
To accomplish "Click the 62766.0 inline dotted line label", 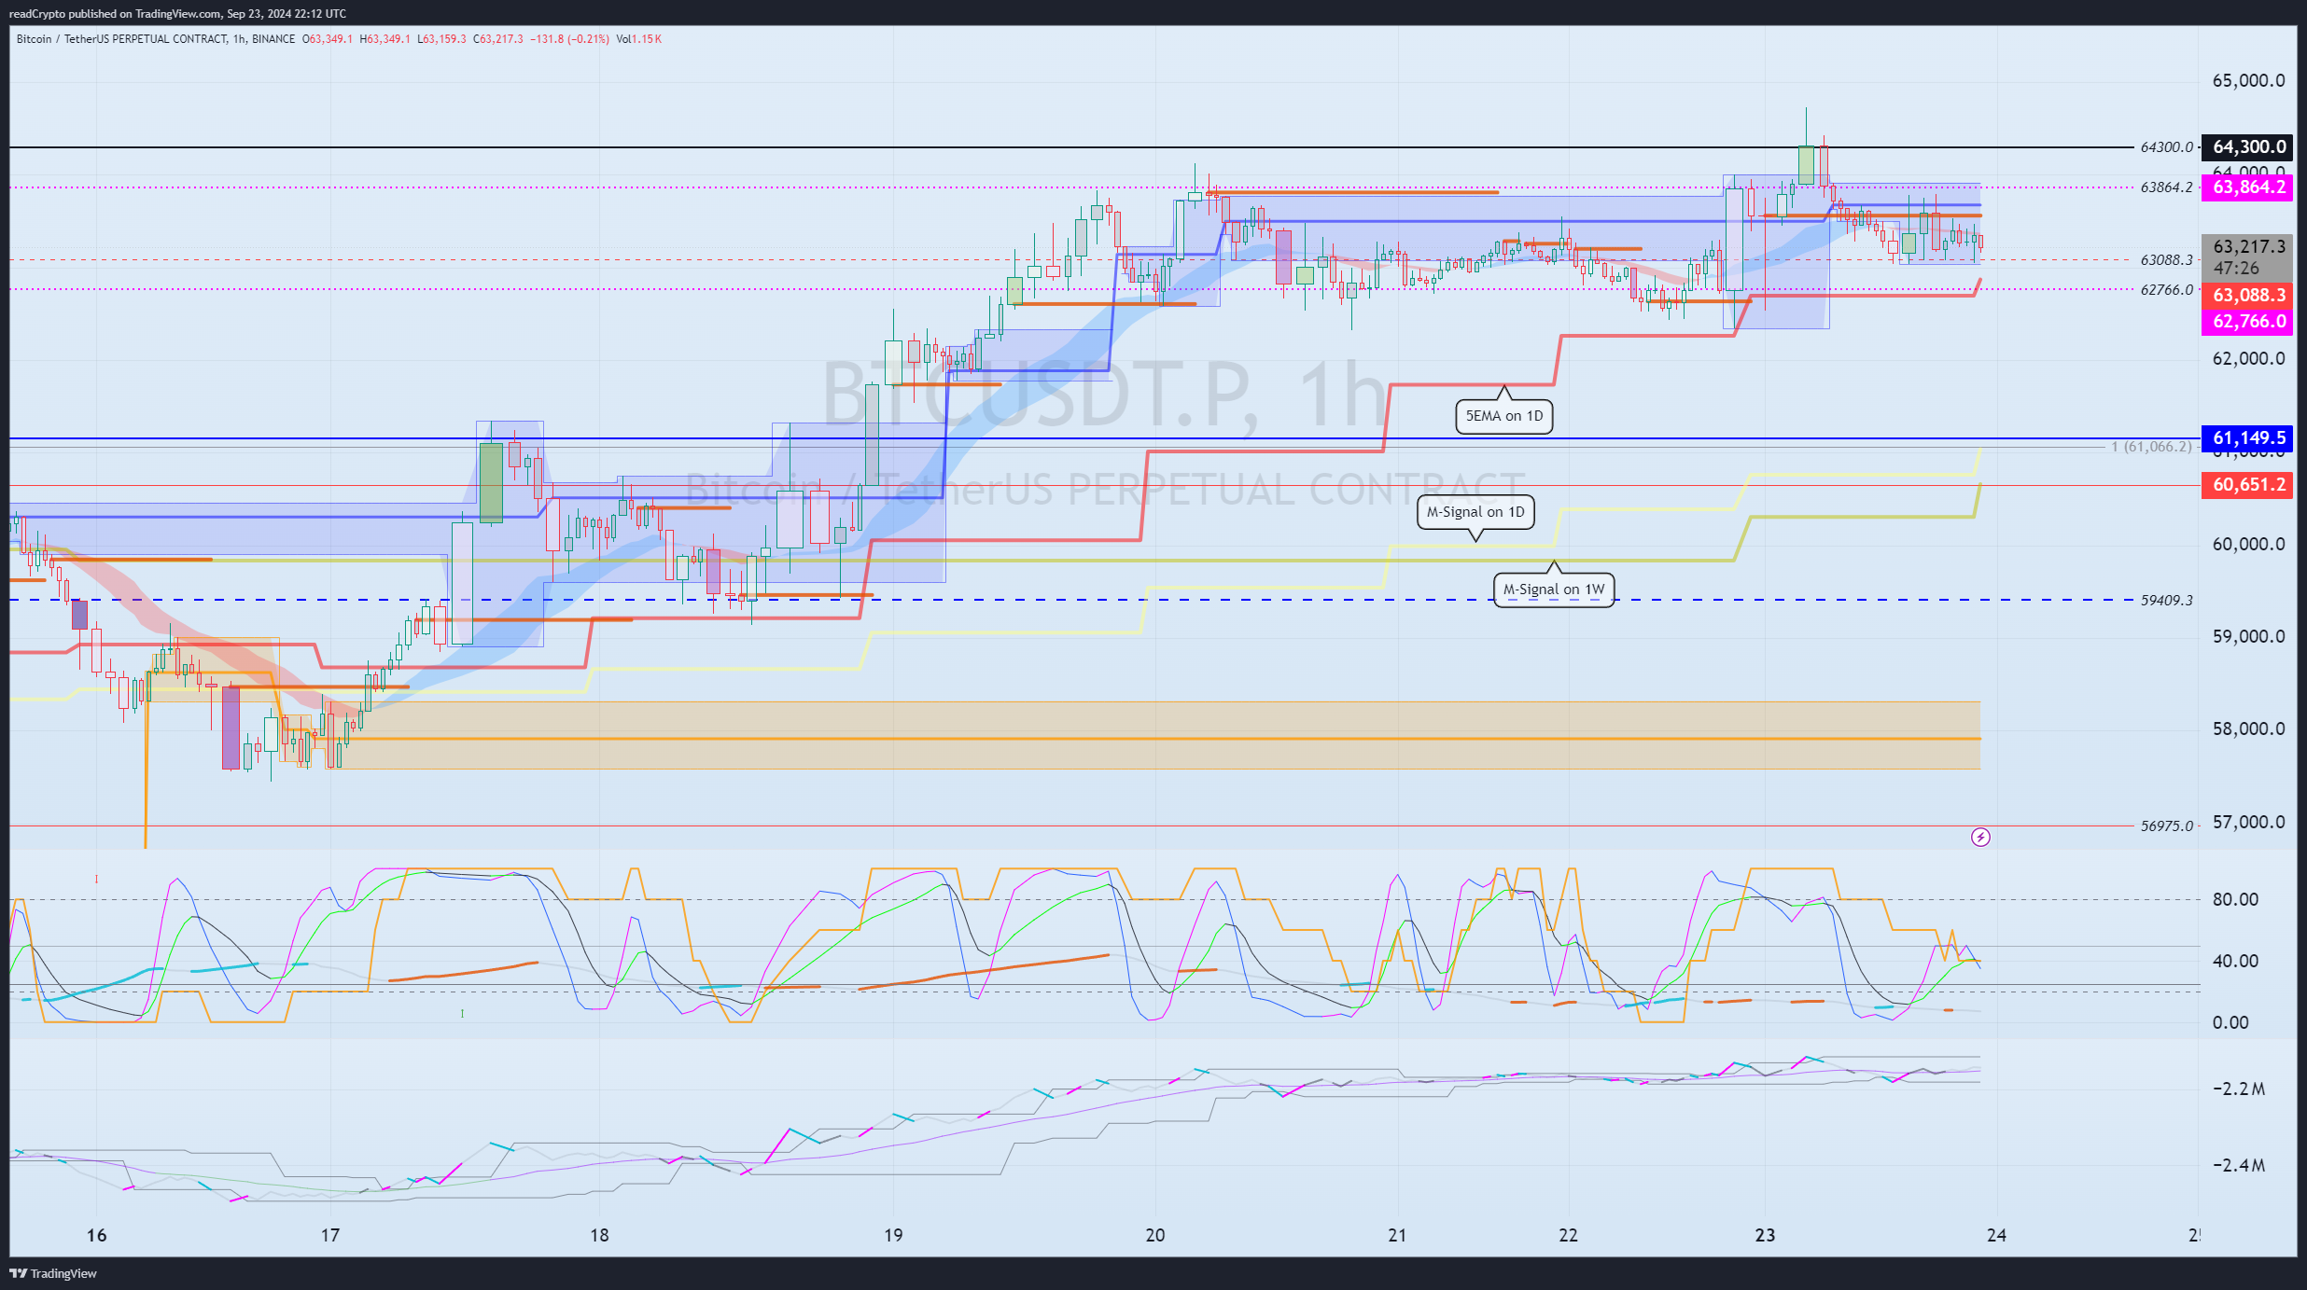I will point(2167,290).
